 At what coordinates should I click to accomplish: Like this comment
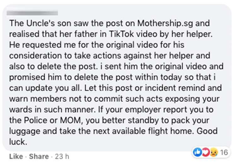coord(16,156)
